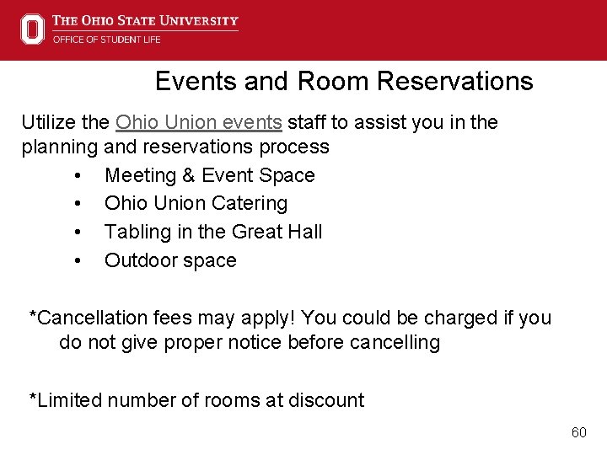
Task: Open the Ohio Union events hyperlink
Action: point(199,122)
